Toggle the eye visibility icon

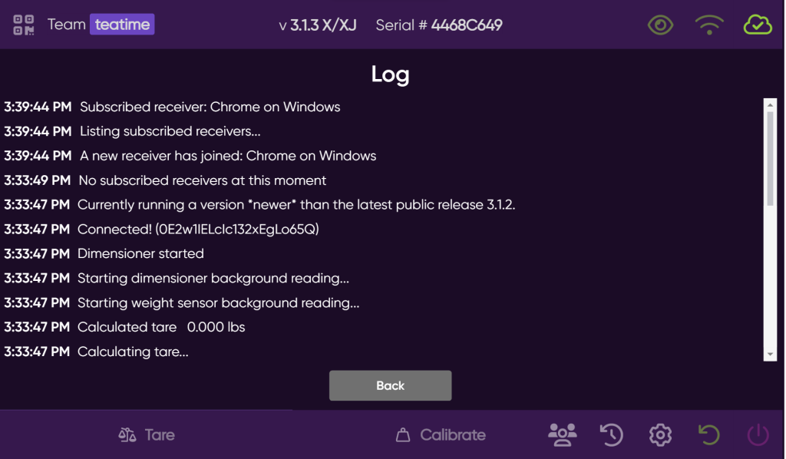[660, 25]
